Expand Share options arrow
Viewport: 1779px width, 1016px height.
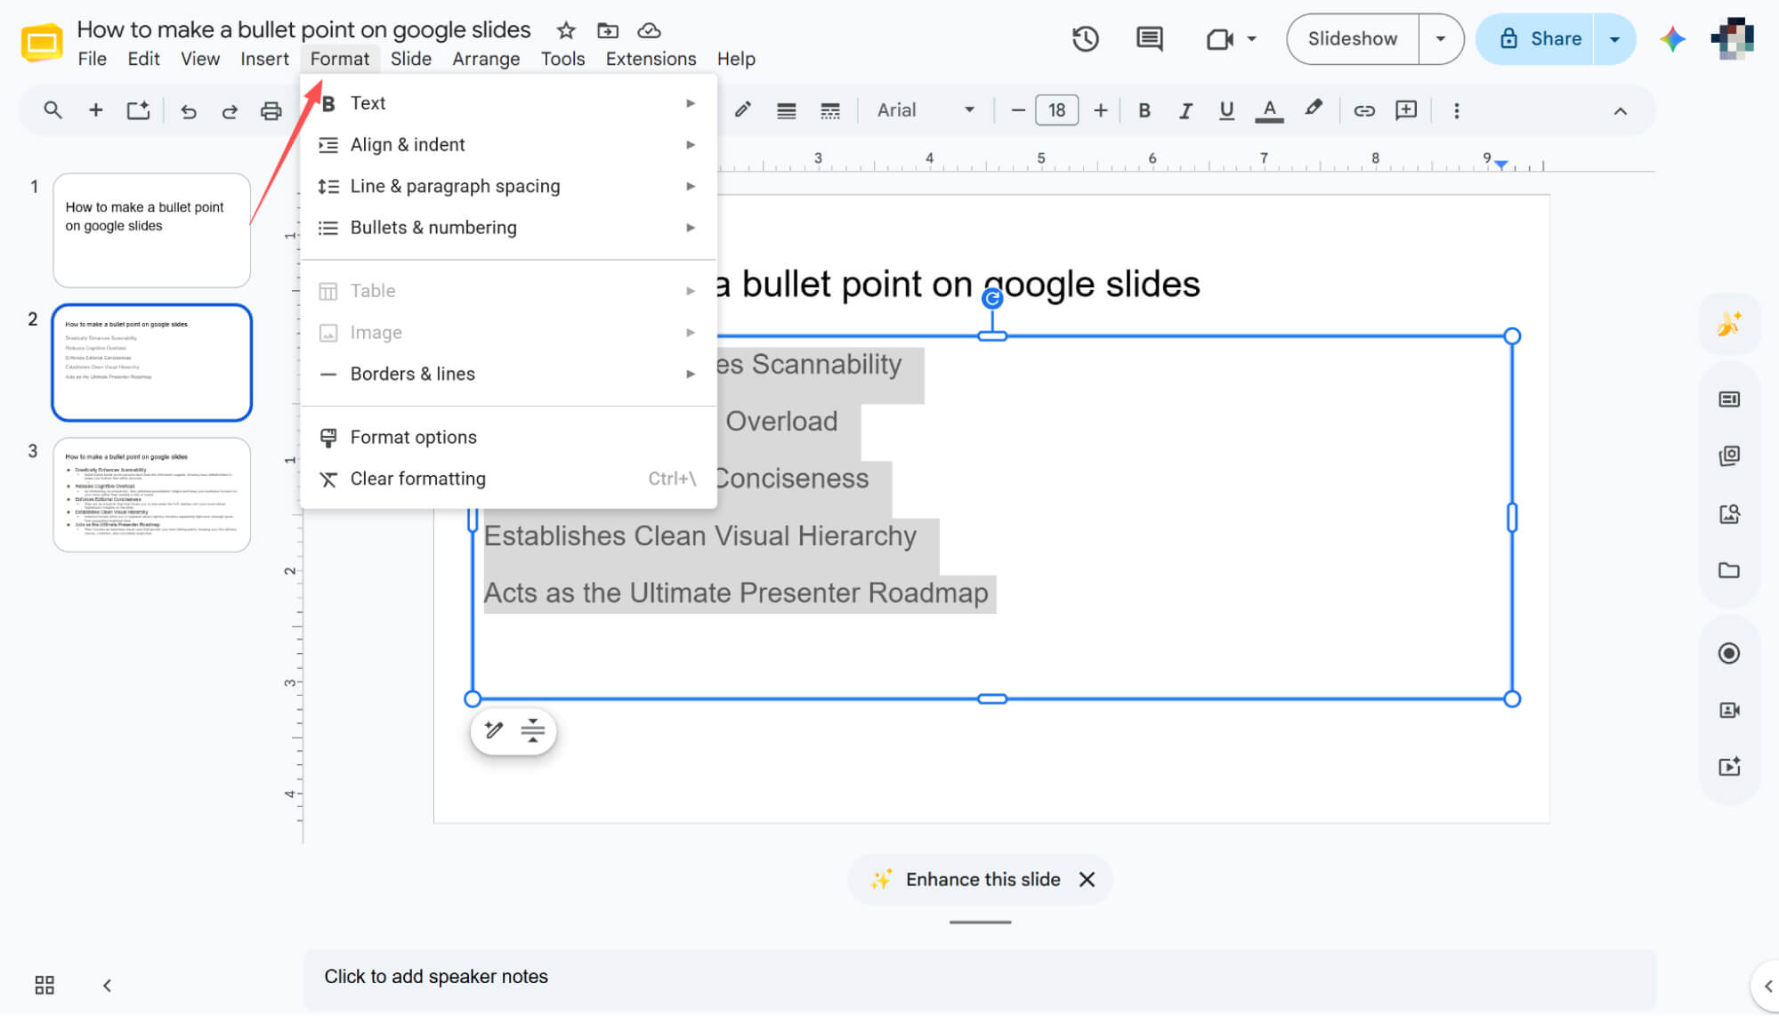coord(1614,39)
